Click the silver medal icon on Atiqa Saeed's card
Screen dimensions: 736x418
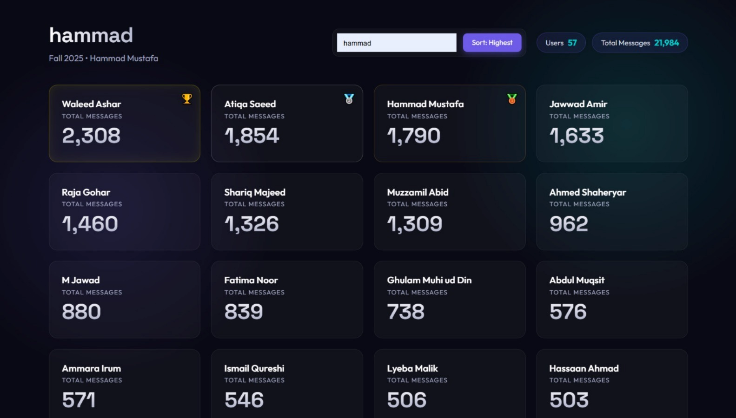349,99
